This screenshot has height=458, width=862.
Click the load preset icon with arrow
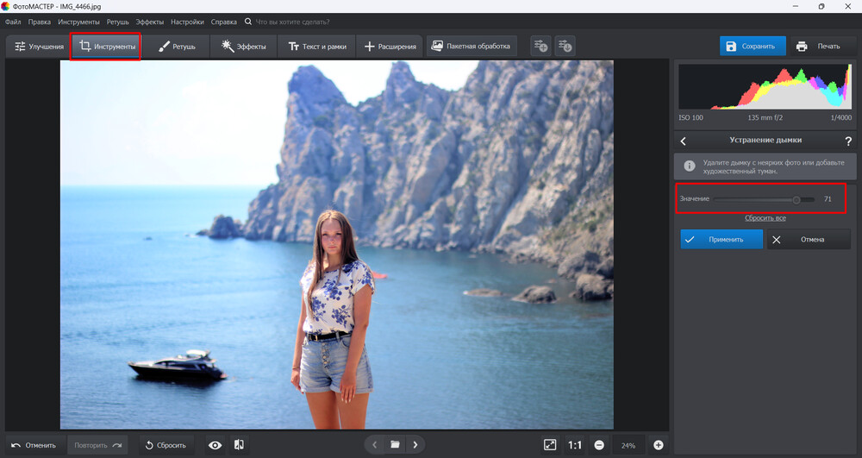coord(565,47)
